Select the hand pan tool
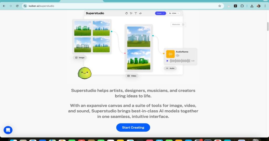The width and height of the screenshot is (269, 141). pyautogui.click(x=126, y=13)
